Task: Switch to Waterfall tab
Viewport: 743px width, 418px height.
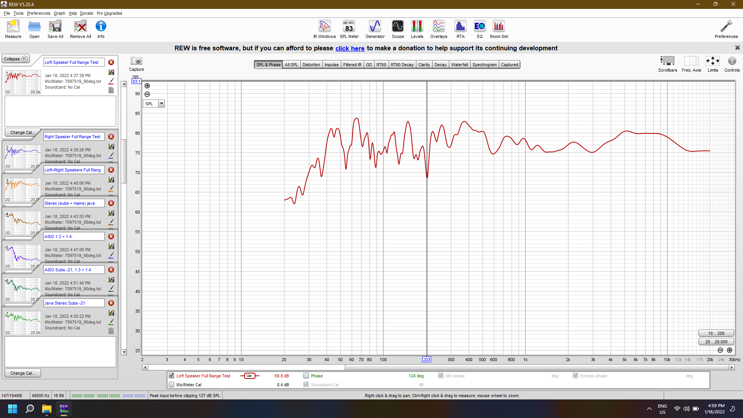Action: click(459, 65)
